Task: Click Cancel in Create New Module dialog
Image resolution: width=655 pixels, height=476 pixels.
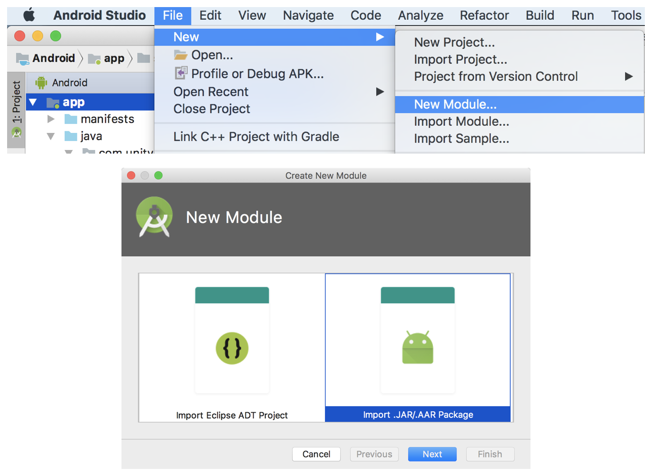Action: click(316, 454)
